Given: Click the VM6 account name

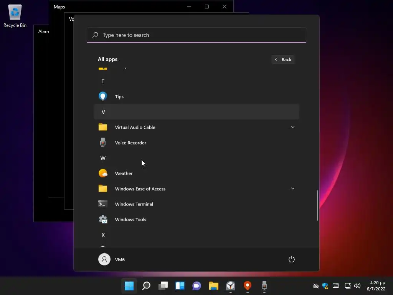Looking at the screenshot, I should coord(120,260).
